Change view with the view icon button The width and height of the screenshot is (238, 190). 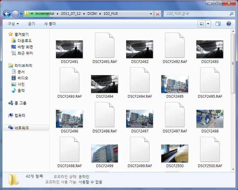202,24
